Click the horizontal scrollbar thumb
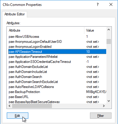 [x=32, y=106]
